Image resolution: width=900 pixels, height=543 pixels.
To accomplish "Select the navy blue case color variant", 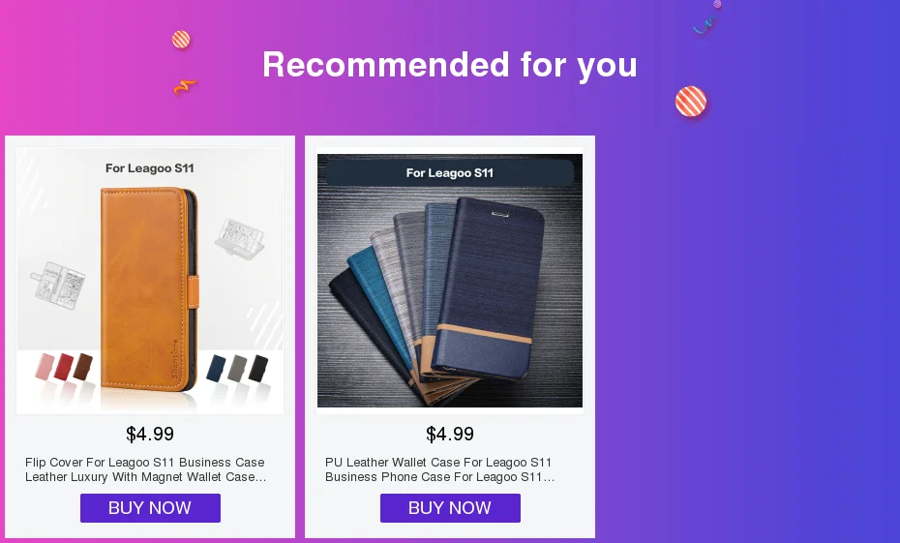I will (x=217, y=368).
